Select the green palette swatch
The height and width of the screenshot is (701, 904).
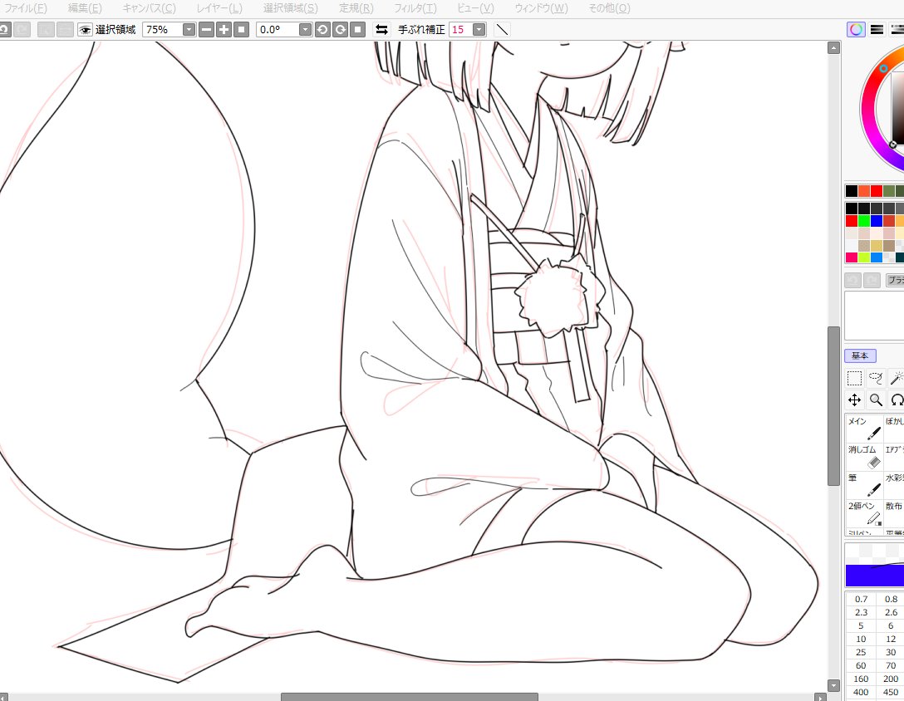[x=863, y=221]
